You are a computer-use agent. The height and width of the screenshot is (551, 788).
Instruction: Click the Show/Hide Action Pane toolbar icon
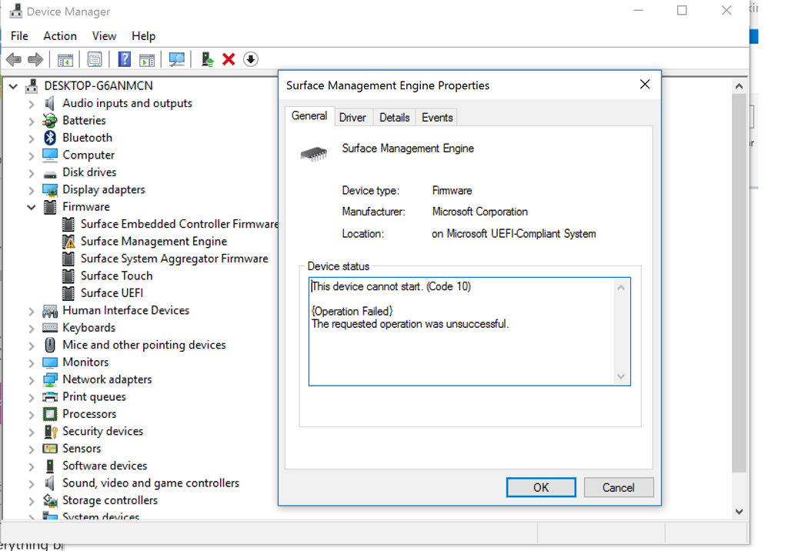147,60
